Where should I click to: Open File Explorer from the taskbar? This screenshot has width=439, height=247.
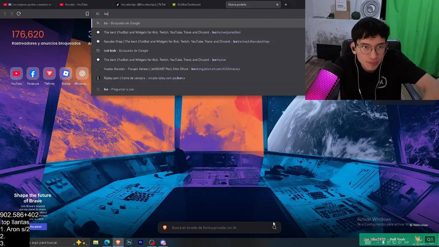click(x=96, y=243)
